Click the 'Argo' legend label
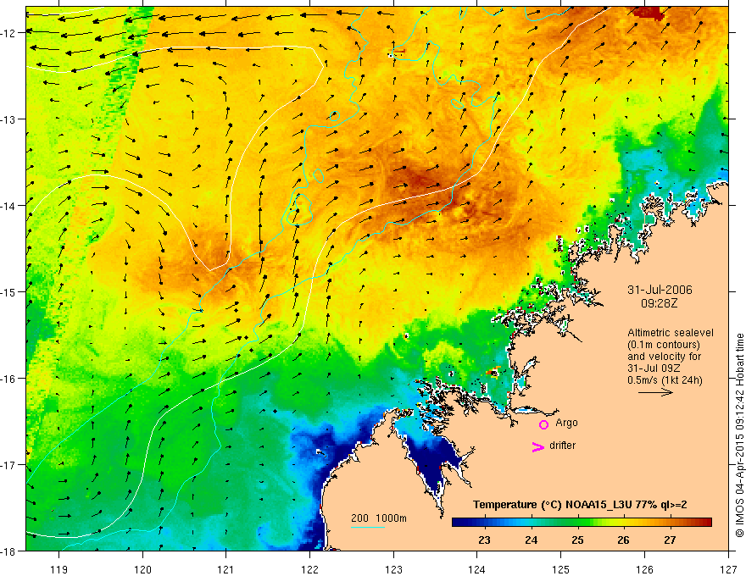The height and width of the screenshot is (576, 746). 566,423
